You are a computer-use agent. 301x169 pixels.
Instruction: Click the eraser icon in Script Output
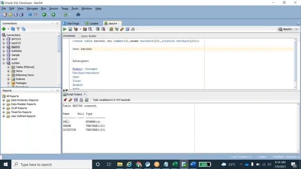71,100
